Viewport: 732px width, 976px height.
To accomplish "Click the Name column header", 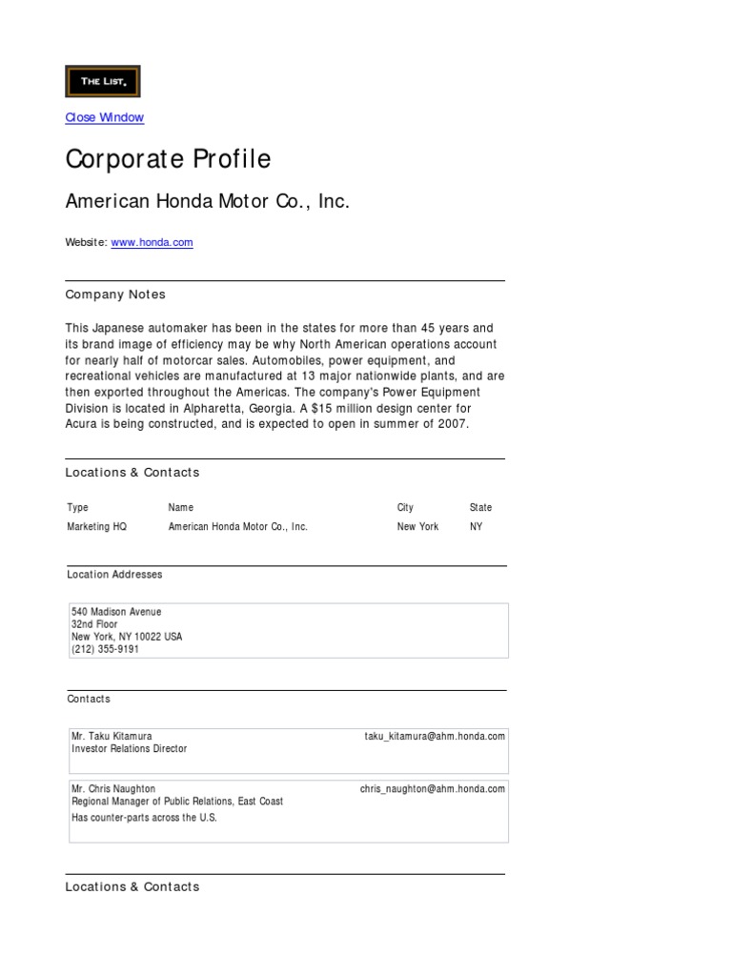I will 180,507.
